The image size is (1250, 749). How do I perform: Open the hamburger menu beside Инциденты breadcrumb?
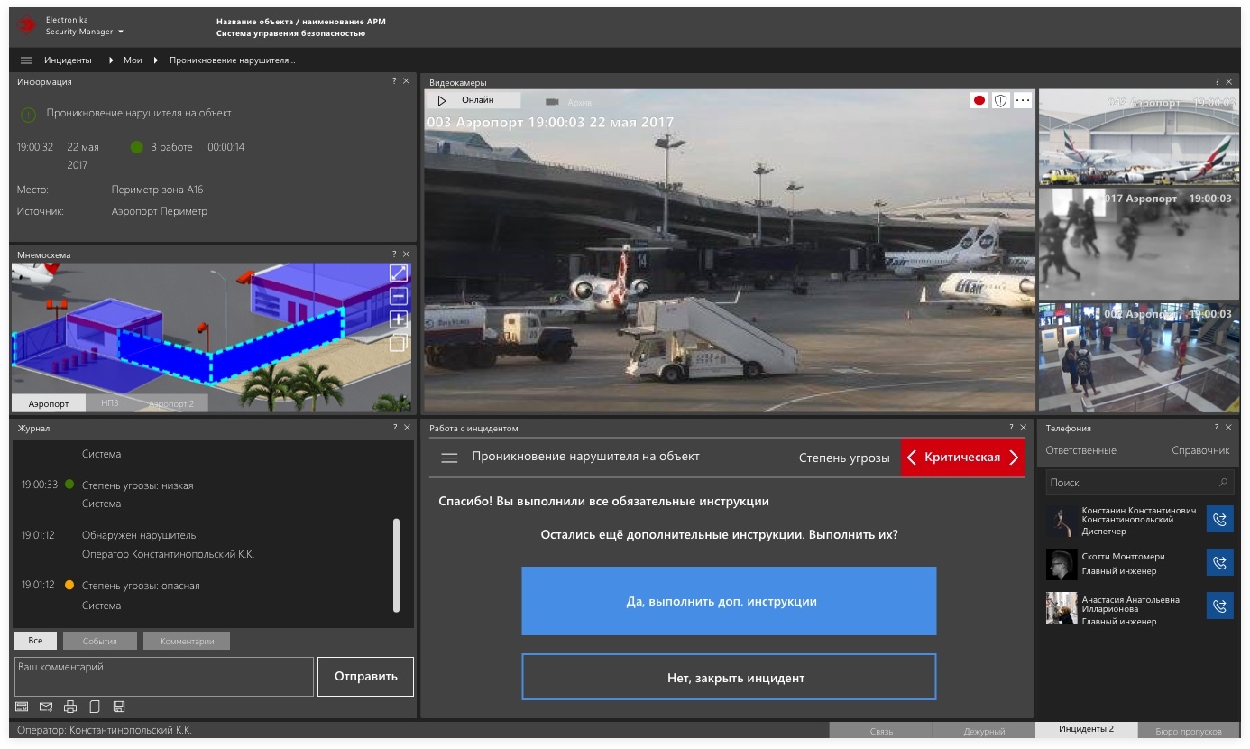(x=26, y=60)
